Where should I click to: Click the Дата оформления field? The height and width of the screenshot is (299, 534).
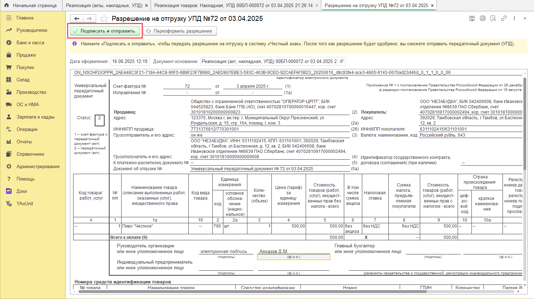point(130,61)
